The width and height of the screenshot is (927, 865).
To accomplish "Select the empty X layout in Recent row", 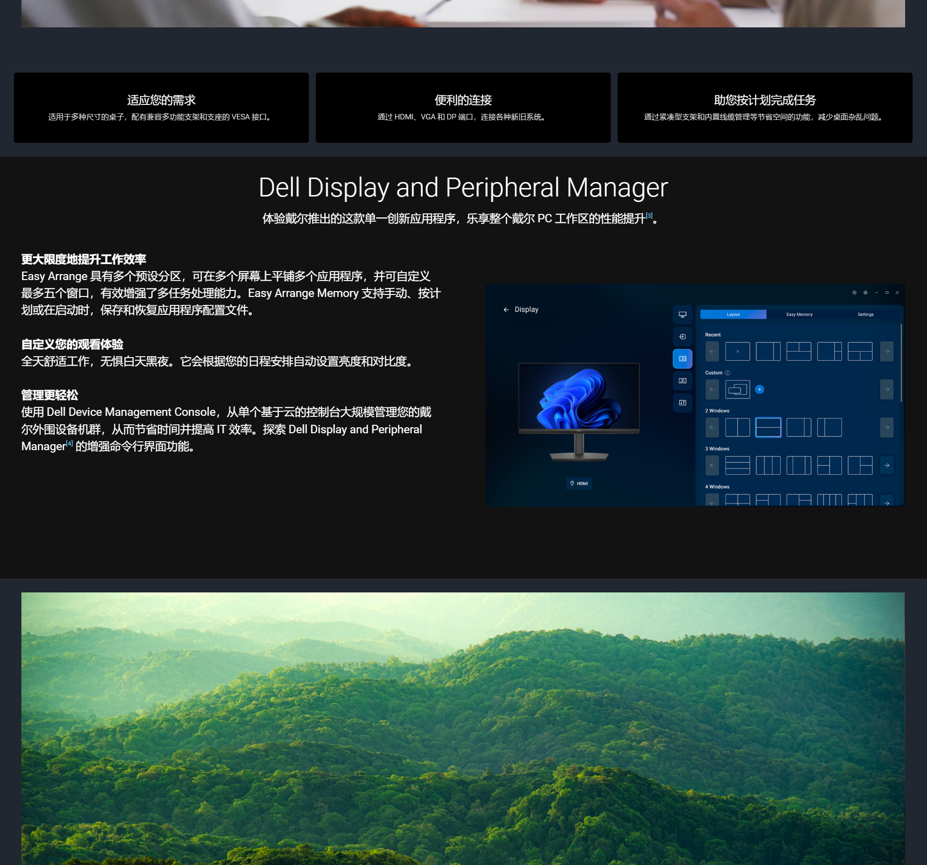I will click(738, 352).
